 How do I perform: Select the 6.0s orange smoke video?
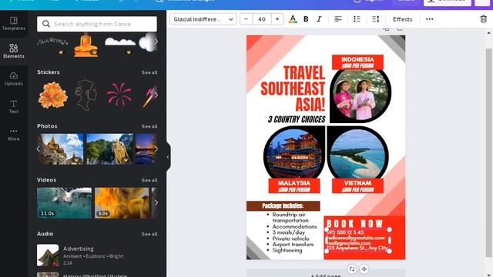click(122, 203)
